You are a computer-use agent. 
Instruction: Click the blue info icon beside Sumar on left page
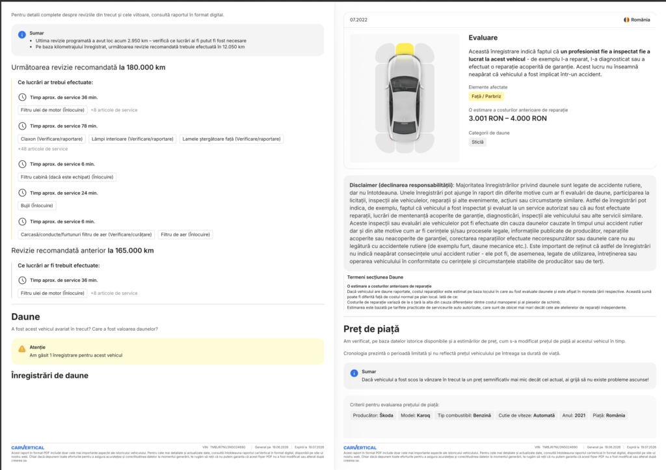pyautogui.click(x=21, y=35)
